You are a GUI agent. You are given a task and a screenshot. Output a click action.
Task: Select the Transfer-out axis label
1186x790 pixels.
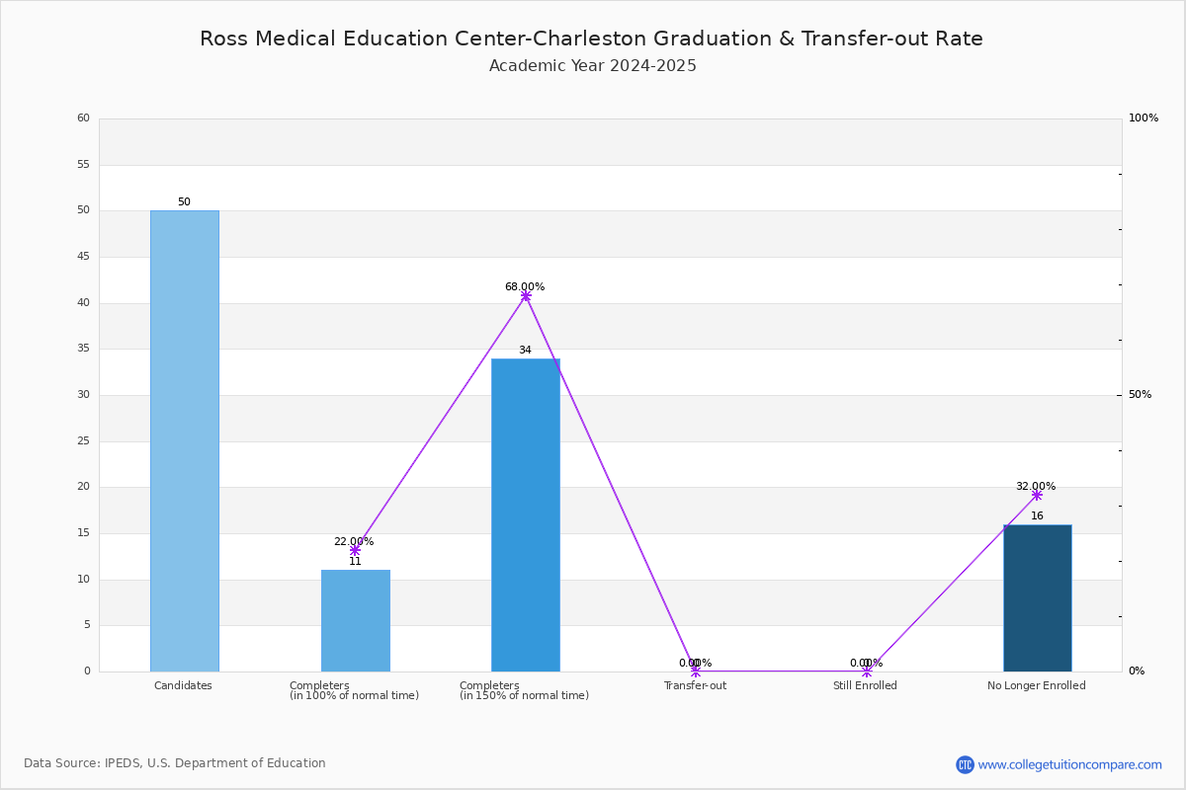coord(695,685)
